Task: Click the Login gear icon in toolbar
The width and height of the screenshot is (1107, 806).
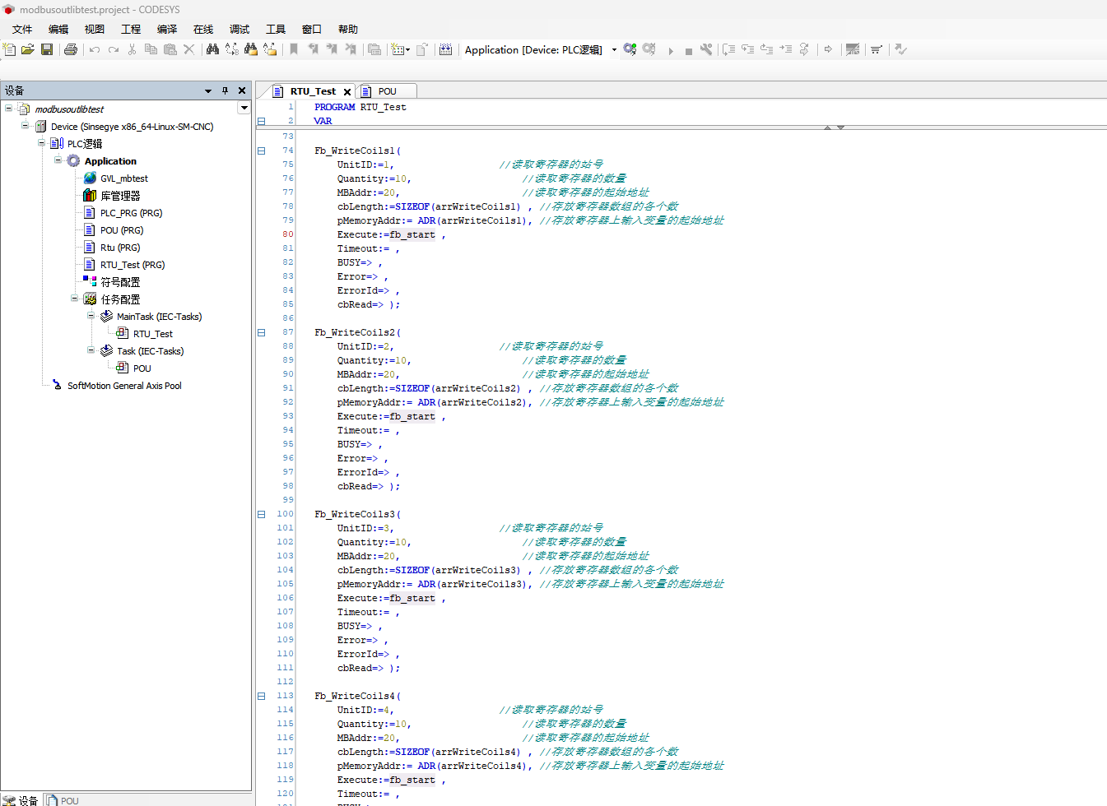Action: coord(630,49)
